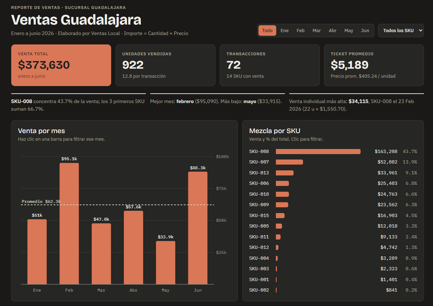The height and width of the screenshot is (306, 433).
Task: Click the May bar showing $33.9k
Action: [165, 263]
